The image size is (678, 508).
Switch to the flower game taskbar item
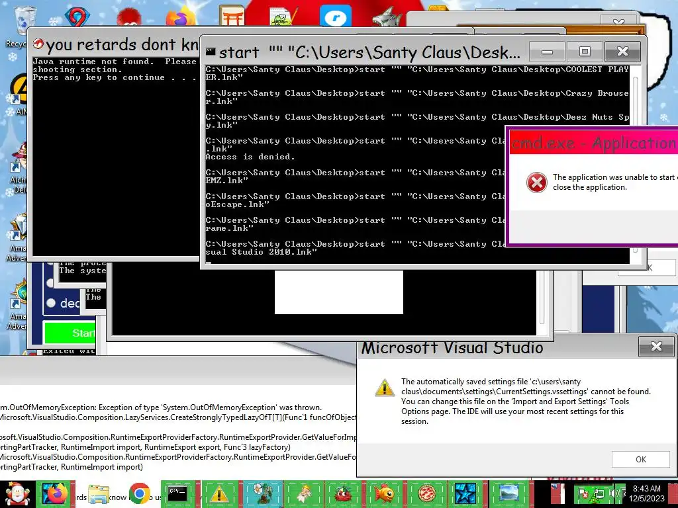click(262, 493)
